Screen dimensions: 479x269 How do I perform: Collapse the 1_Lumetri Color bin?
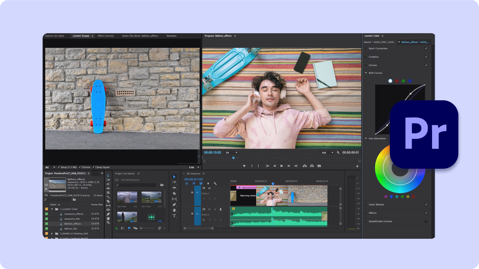(x=52, y=209)
